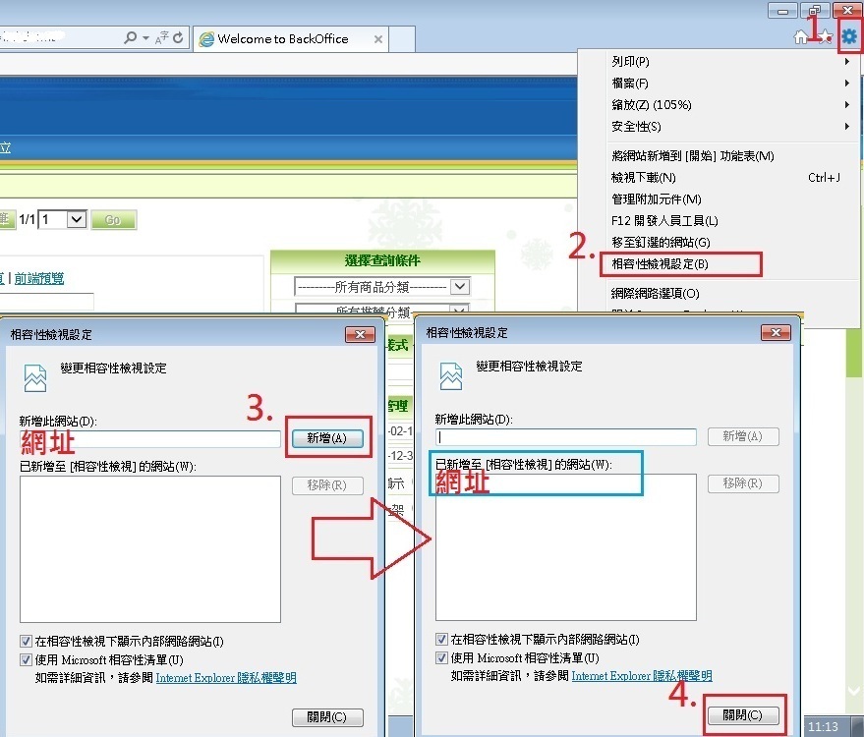Open the 前端預覽 link
The height and width of the screenshot is (737, 864).
click(x=39, y=278)
